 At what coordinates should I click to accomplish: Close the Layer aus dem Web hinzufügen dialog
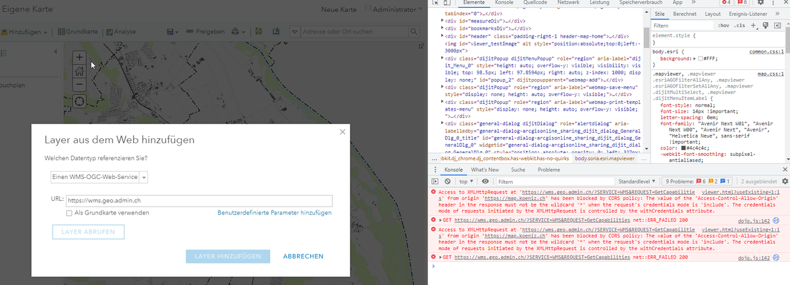(342, 132)
